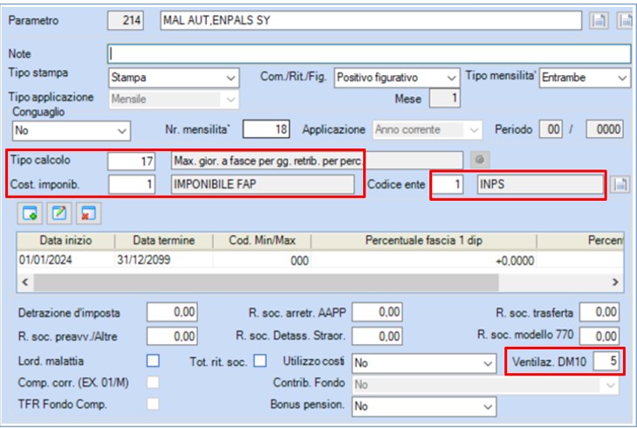Screen dimensions: 637x428
Task: Select the 01/01/2024 cell in the table
Action: (65, 260)
